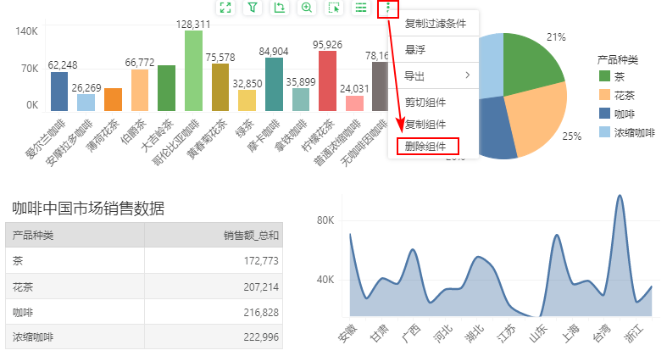Select the 花茶 row cell in the table

[x=75, y=286]
